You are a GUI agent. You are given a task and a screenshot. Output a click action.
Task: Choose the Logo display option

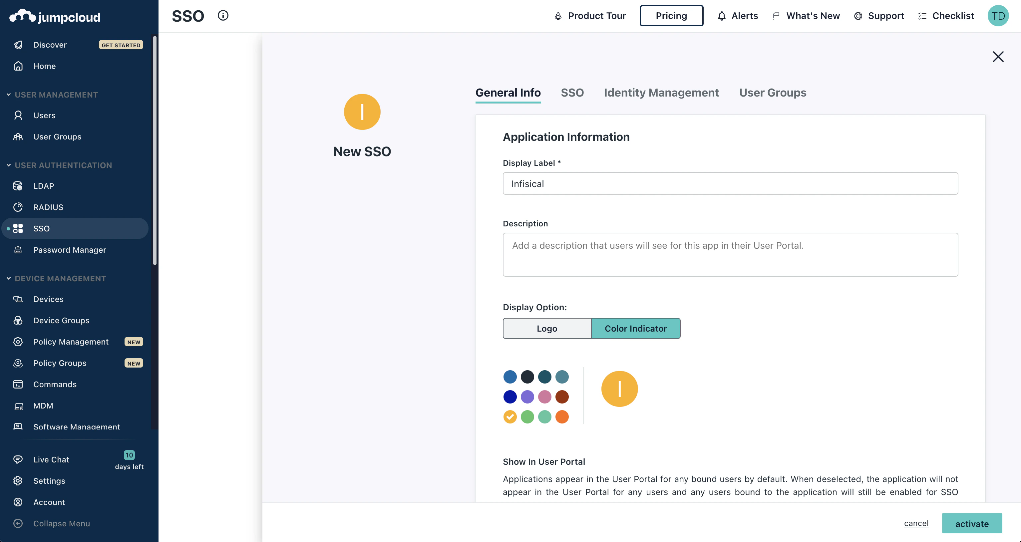pyautogui.click(x=547, y=329)
